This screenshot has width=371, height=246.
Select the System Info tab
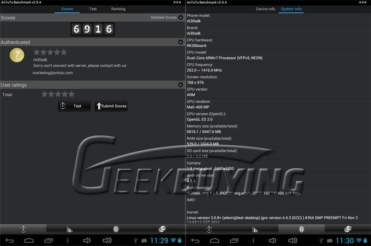pyautogui.click(x=291, y=9)
